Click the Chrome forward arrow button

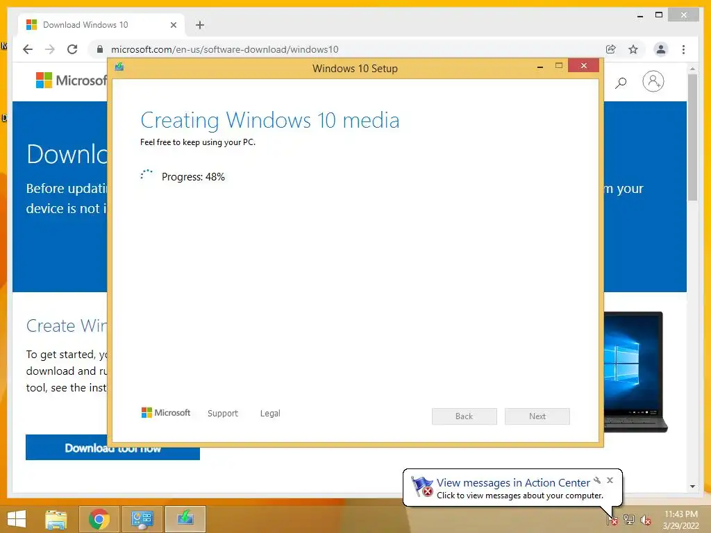pyautogui.click(x=50, y=49)
